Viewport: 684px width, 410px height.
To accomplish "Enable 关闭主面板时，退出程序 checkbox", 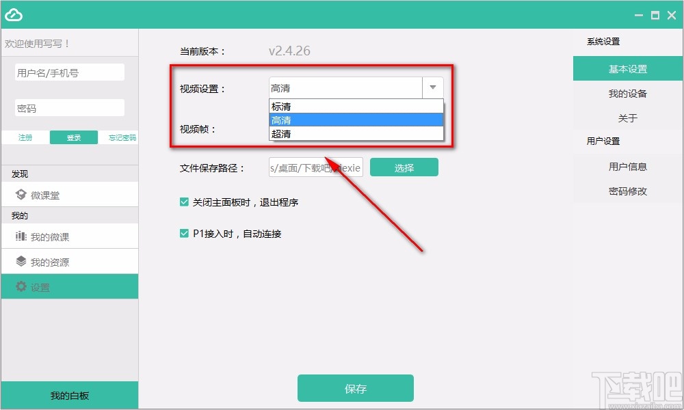I will (183, 202).
